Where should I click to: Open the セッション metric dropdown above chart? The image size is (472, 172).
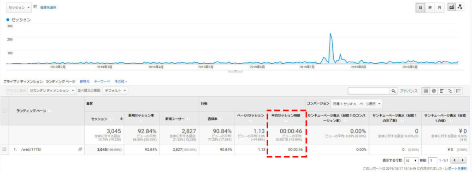pyautogui.click(x=18, y=8)
